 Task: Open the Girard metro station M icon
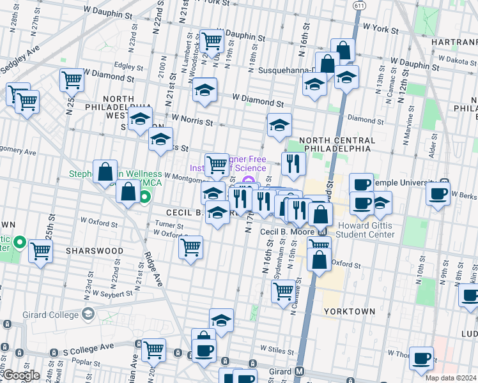click(300, 372)
